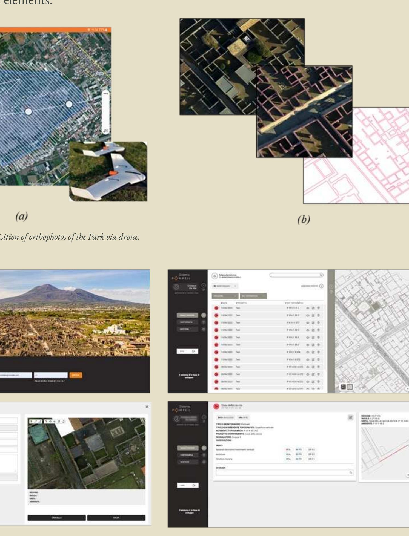The width and height of the screenshot is (409, 536).
Task: Click the edit icon in Casa della caccia panel
Action: tap(350, 417)
